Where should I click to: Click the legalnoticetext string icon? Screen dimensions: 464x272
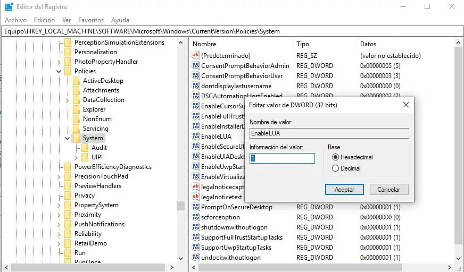tap(196, 197)
